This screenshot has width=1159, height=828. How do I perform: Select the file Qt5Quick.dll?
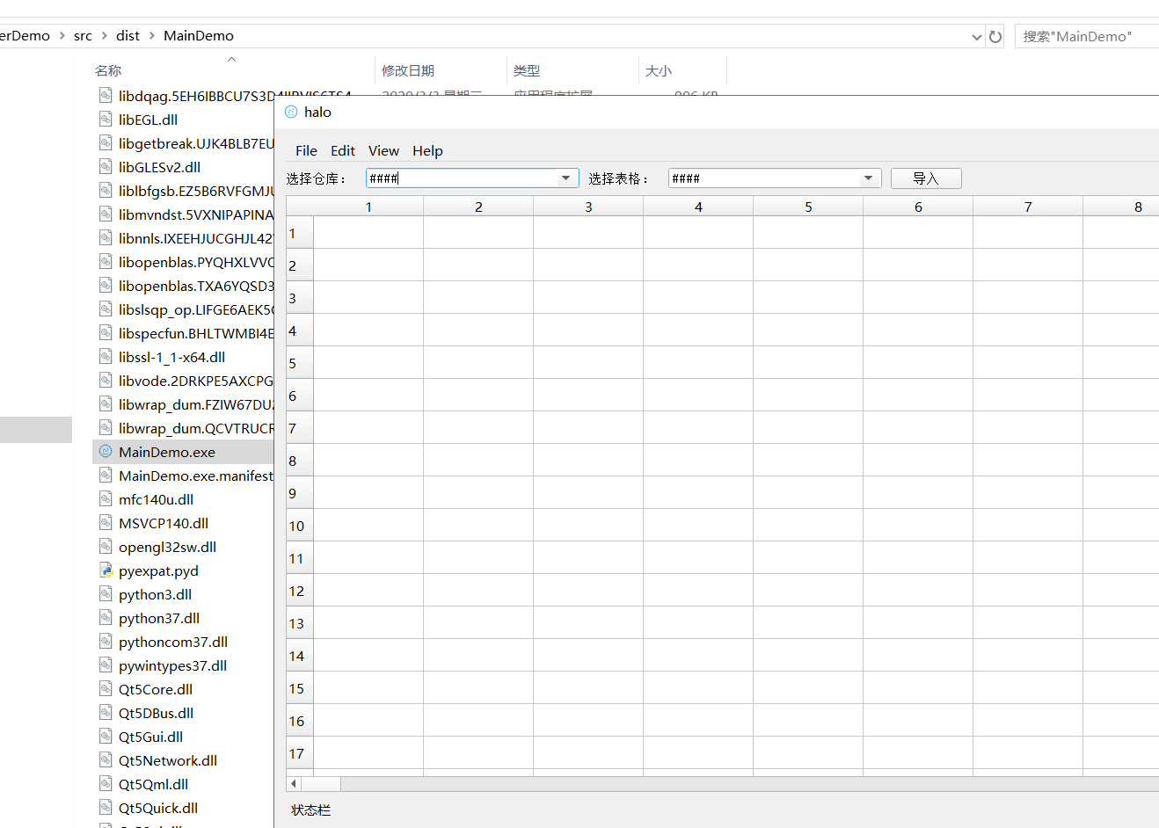tap(158, 808)
